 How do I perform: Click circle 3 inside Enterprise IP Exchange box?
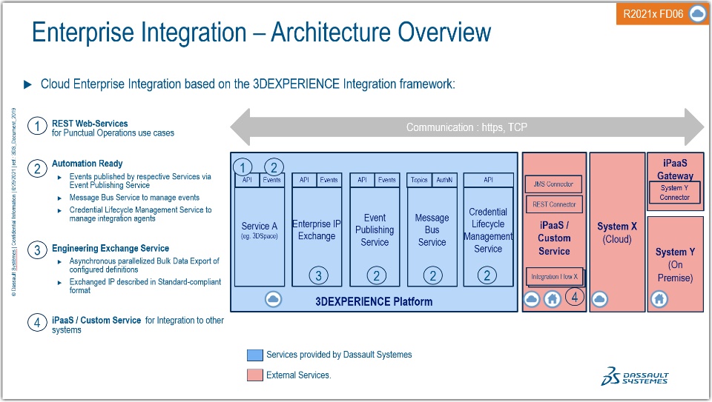coord(319,275)
